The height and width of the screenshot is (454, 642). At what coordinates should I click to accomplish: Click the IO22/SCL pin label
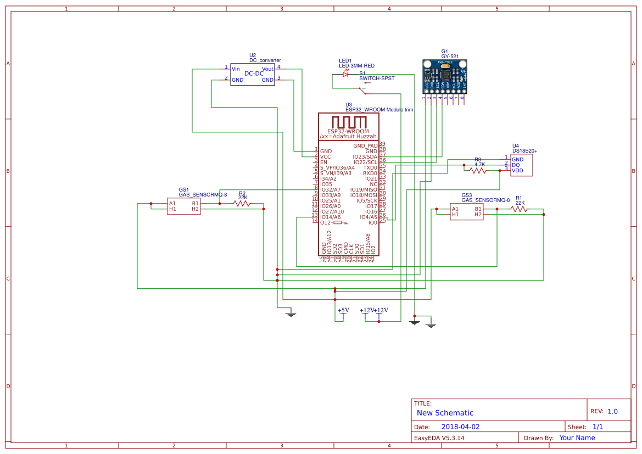(x=365, y=162)
